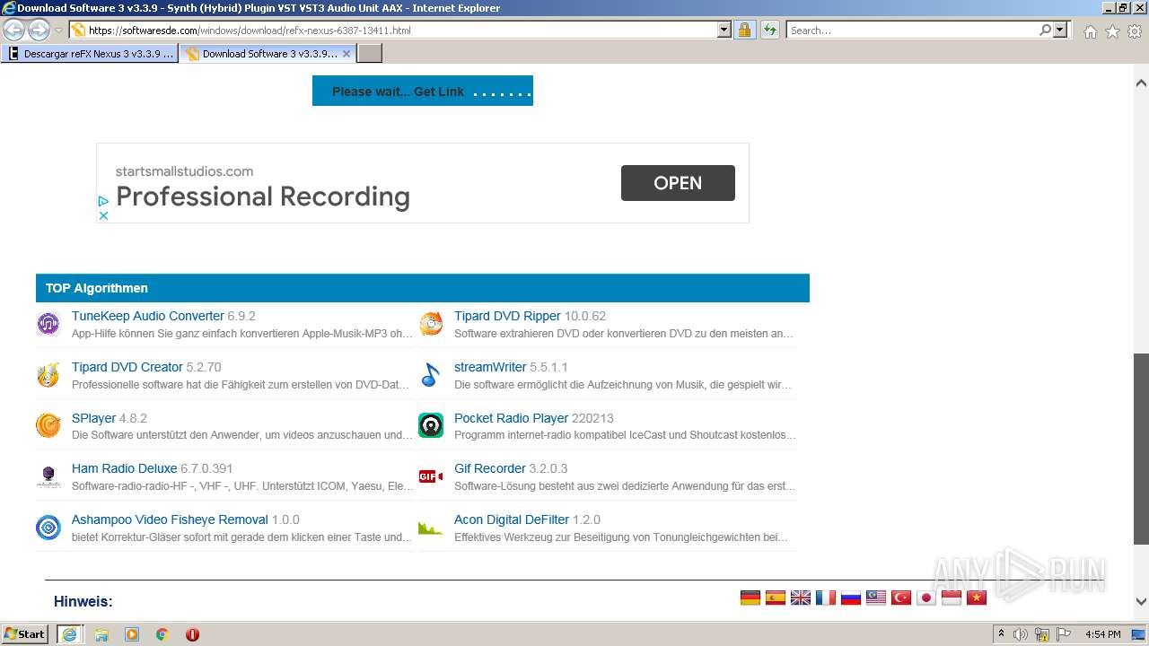The image size is (1149, 646).
Task: Click the Pocket Radio Player icon
Action: click(431, 425)
